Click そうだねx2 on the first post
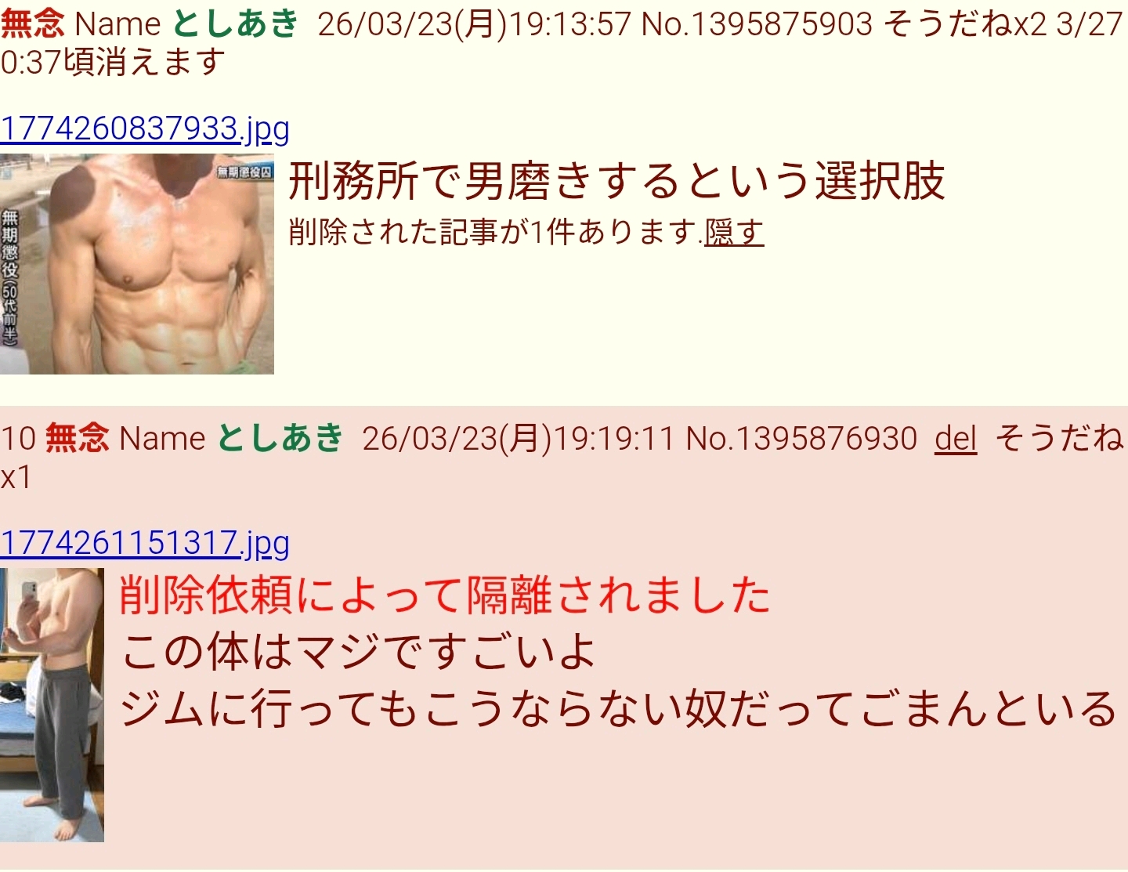Screen dimensions: 1128x872 click(965, 24)
